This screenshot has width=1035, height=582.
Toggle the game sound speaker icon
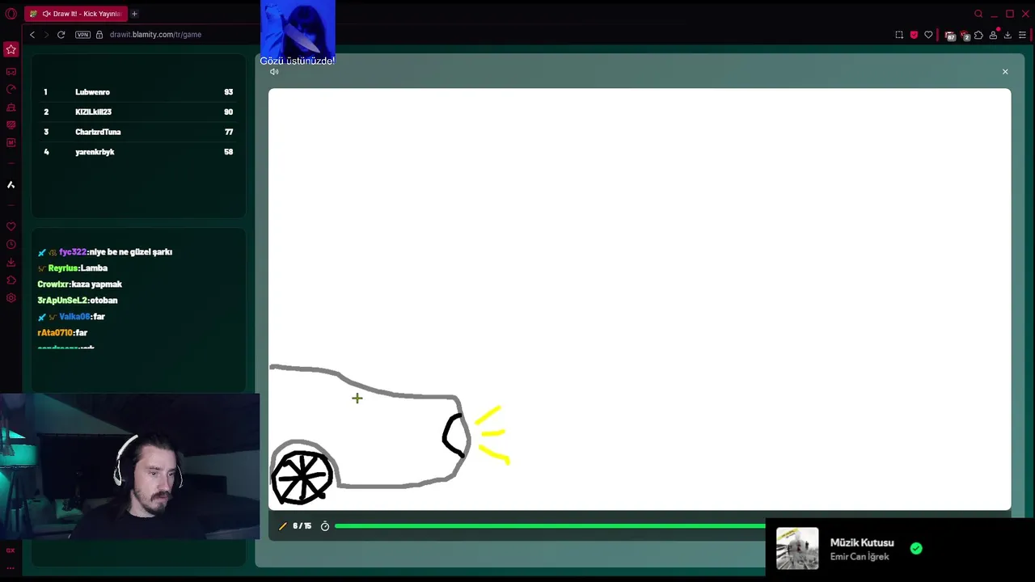pyautogui.click(x=274, y=72)
